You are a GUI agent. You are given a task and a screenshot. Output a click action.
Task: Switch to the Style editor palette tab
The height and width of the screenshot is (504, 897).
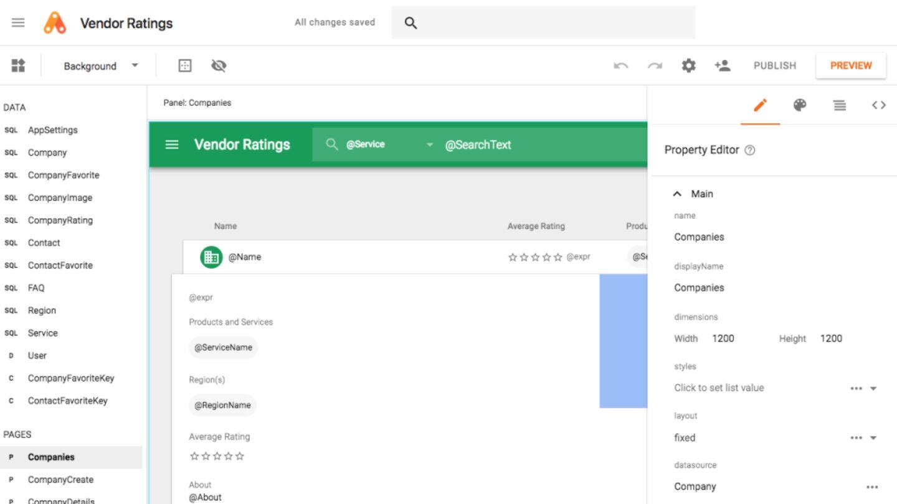coord(800,105)
